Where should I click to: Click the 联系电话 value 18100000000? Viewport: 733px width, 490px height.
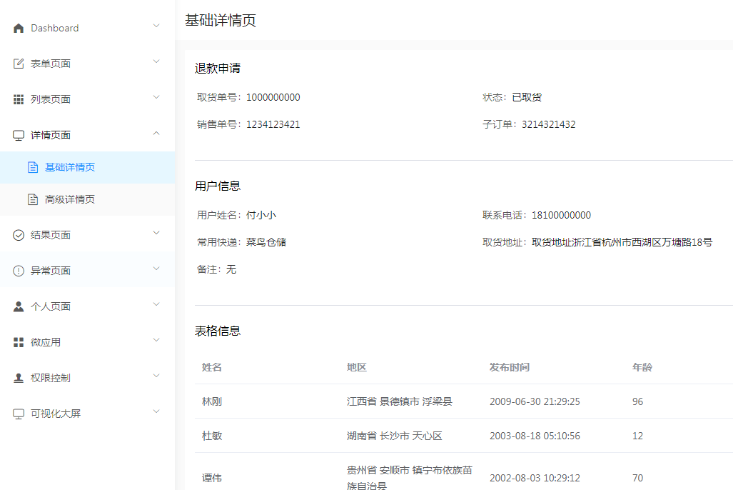click(561, 215)
